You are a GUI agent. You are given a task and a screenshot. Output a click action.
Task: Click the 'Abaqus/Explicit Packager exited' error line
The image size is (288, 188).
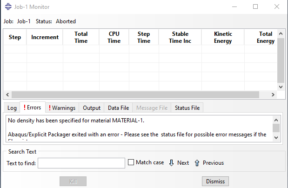tap(137, 134)
